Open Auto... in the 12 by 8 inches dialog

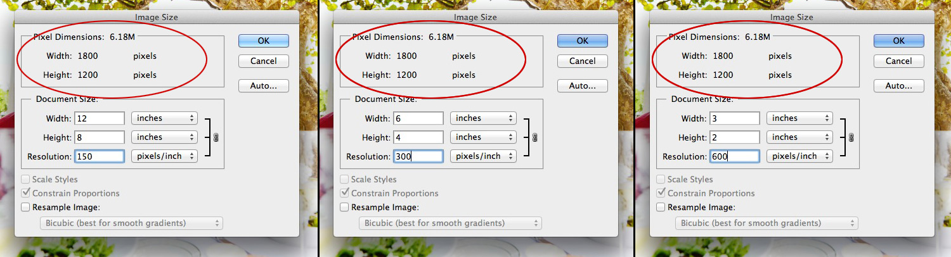(x=264, y=85)
